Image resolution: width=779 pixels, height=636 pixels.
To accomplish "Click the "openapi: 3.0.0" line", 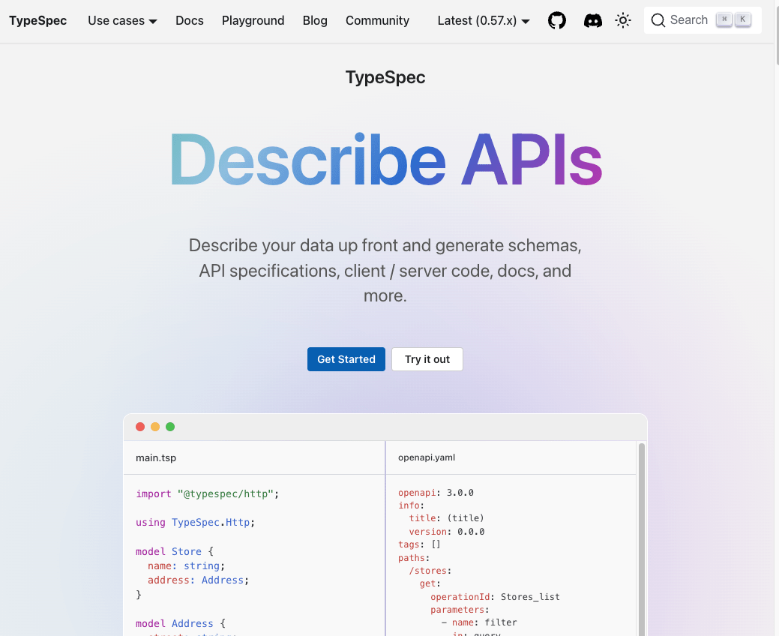I will (436, 493).
